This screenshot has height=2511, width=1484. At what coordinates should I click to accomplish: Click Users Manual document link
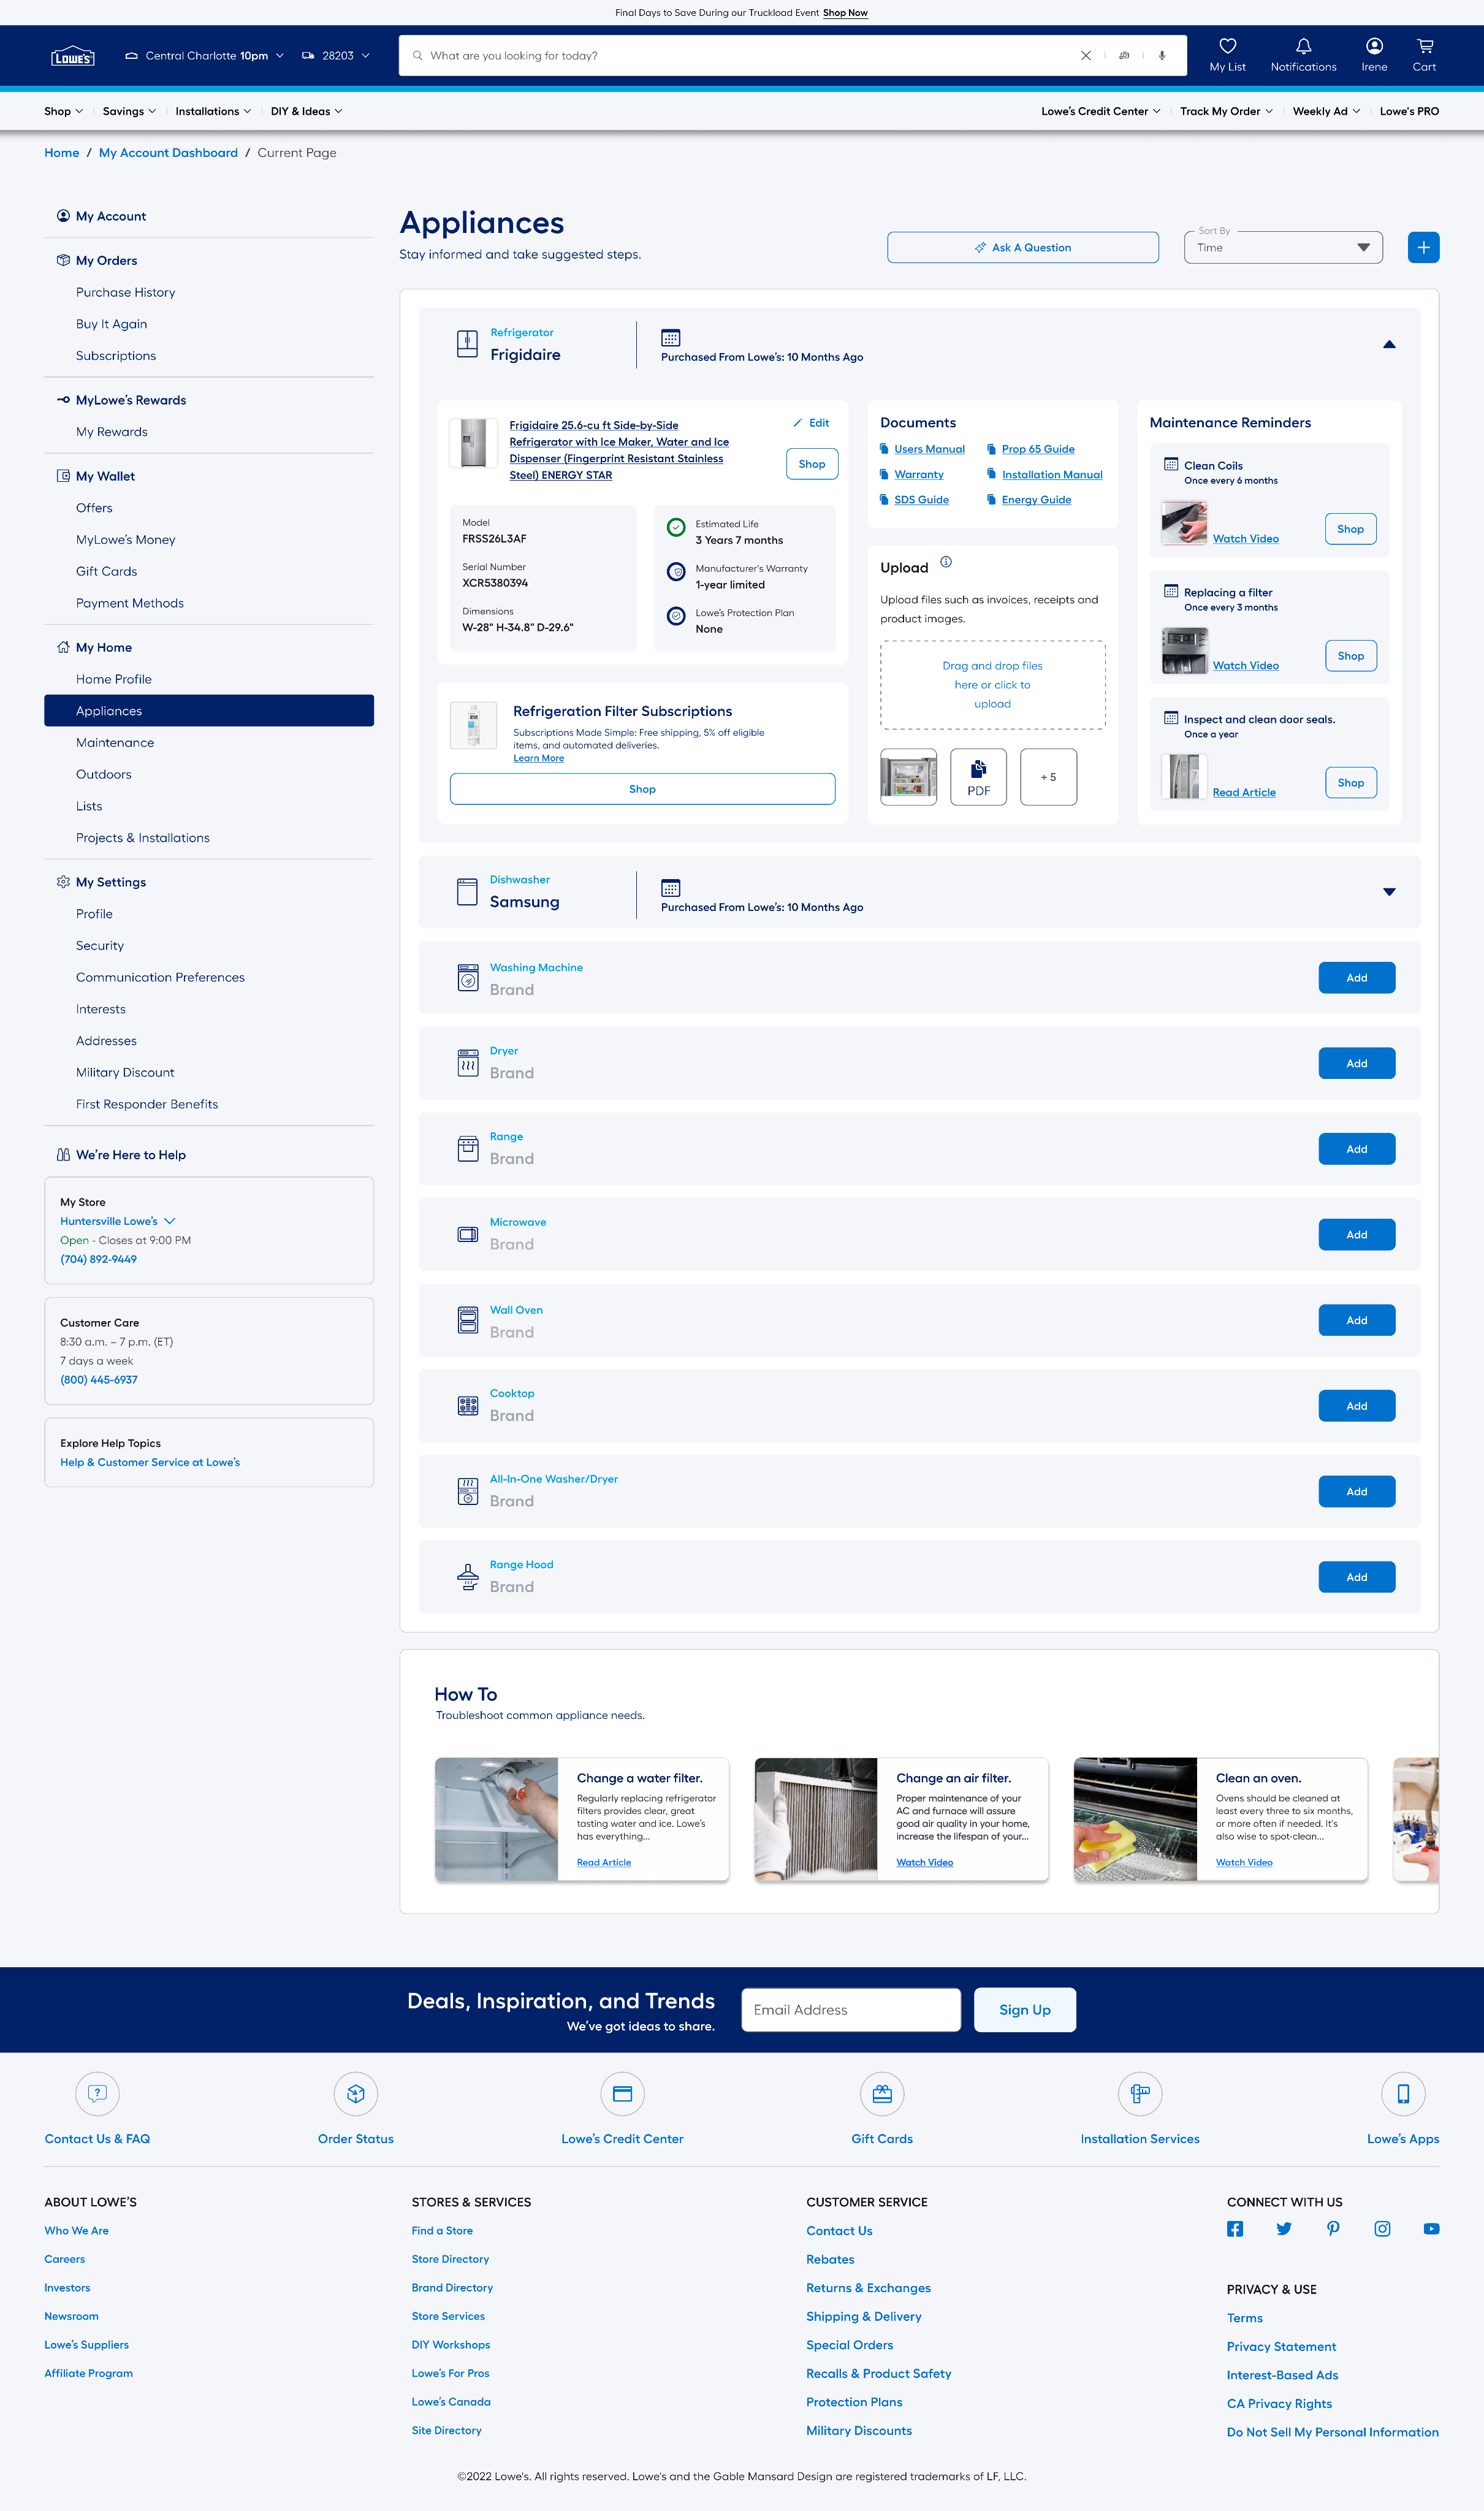[929, 449]
